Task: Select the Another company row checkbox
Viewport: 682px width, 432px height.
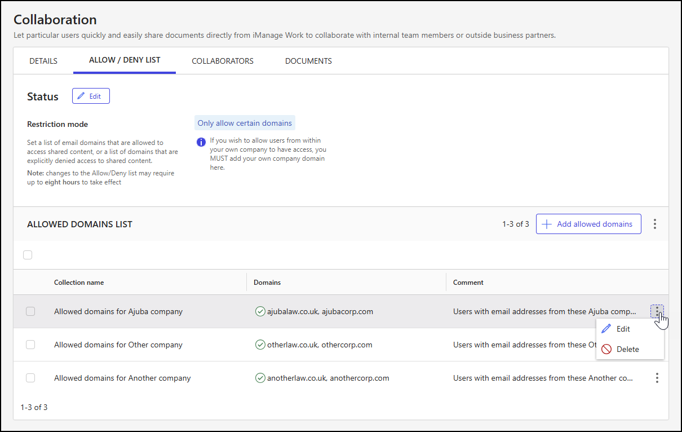Action: coord(30,378)
